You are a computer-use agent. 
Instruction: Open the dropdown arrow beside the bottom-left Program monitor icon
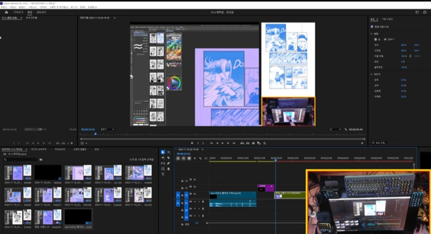[86, 143]
